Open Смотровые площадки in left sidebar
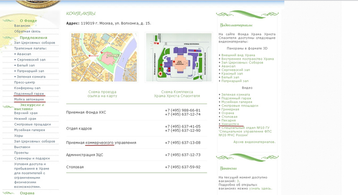The image size is (358, 195). click(x=32, y=124)
